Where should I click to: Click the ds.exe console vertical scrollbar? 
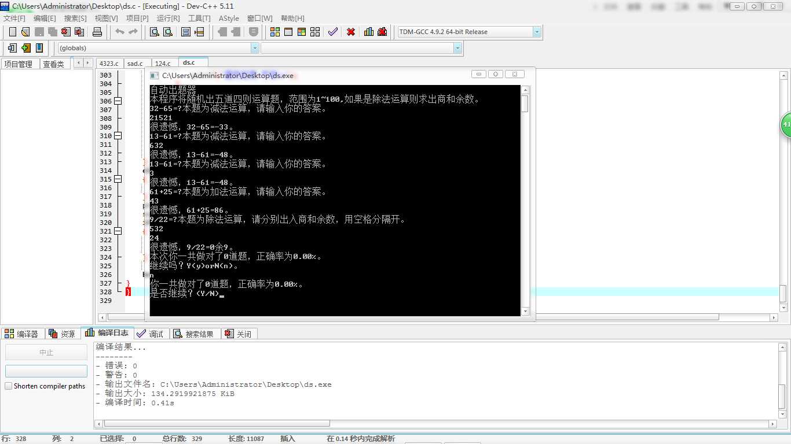coord(525,201)
